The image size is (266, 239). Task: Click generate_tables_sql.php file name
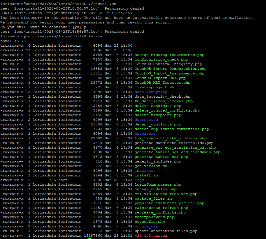point(161,157)
